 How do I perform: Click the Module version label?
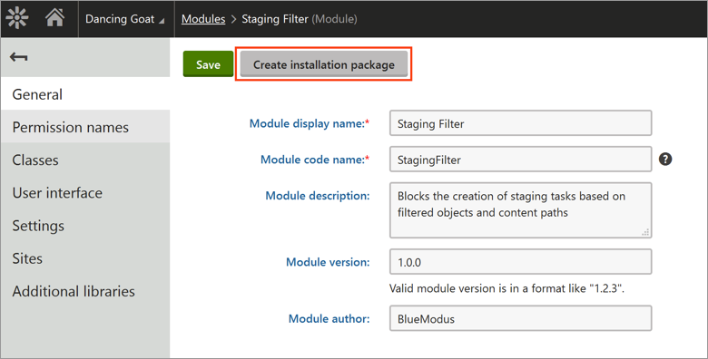click(x=328, y=262)
